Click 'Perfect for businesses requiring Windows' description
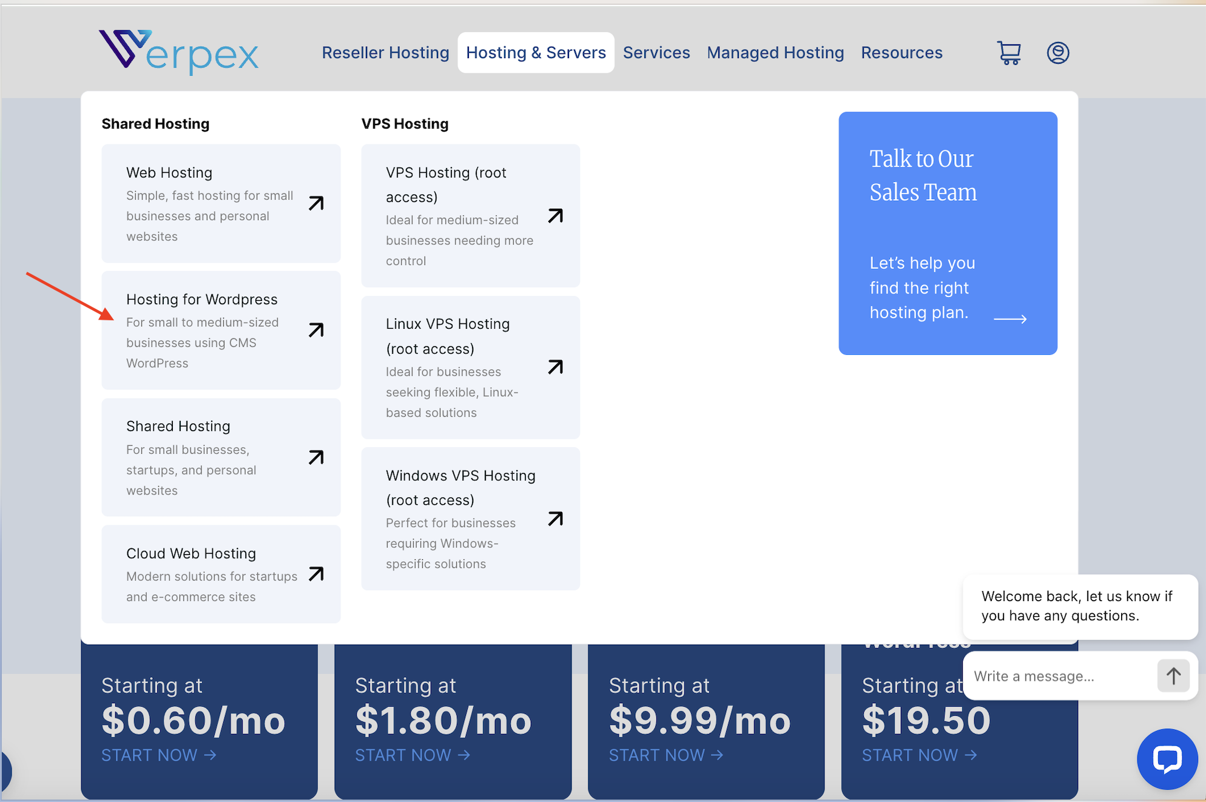Screen dimensions: 1206x802 [x=450, y=544]
